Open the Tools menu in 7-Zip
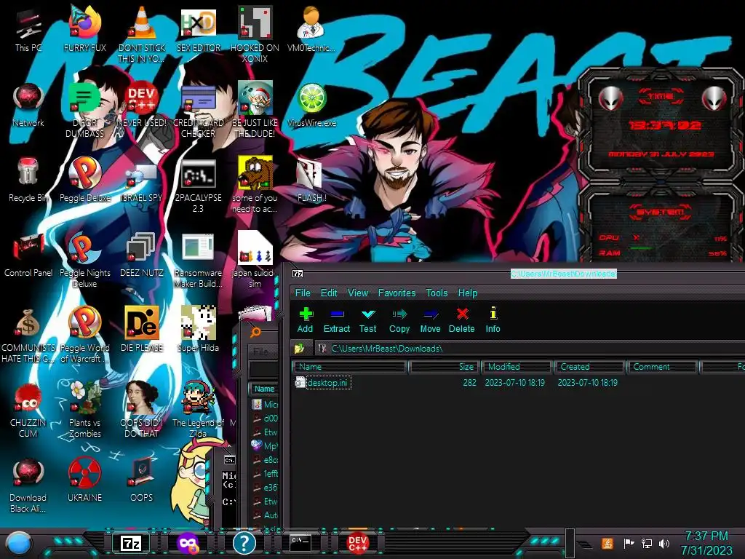Viewport: 745px width, 559px height. [437, 293]
